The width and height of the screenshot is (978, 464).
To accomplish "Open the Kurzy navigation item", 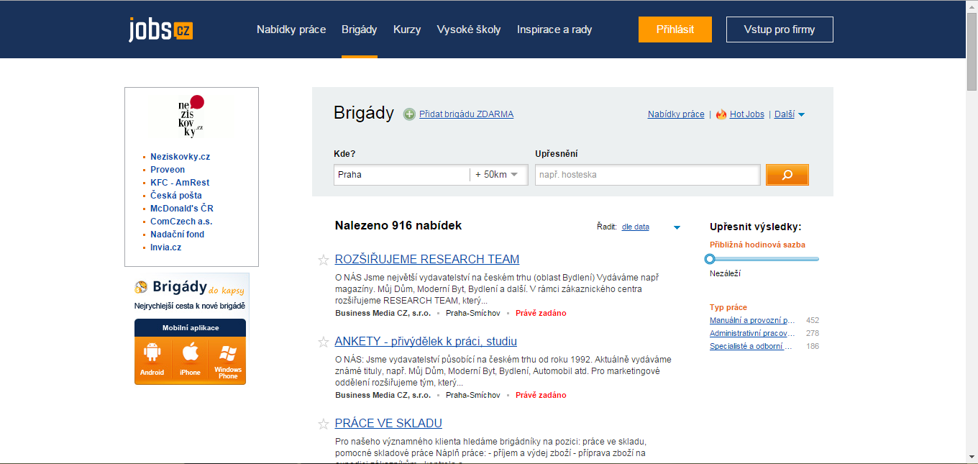I will 407,29.
